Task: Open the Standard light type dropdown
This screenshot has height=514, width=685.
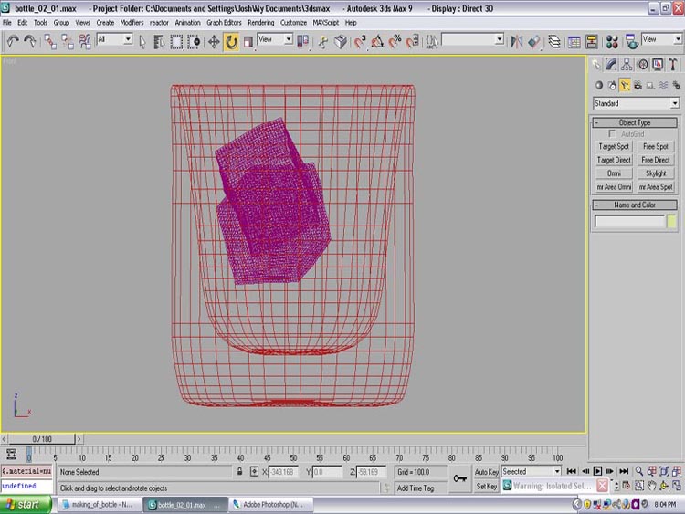Action: click(x=635, y=104)
